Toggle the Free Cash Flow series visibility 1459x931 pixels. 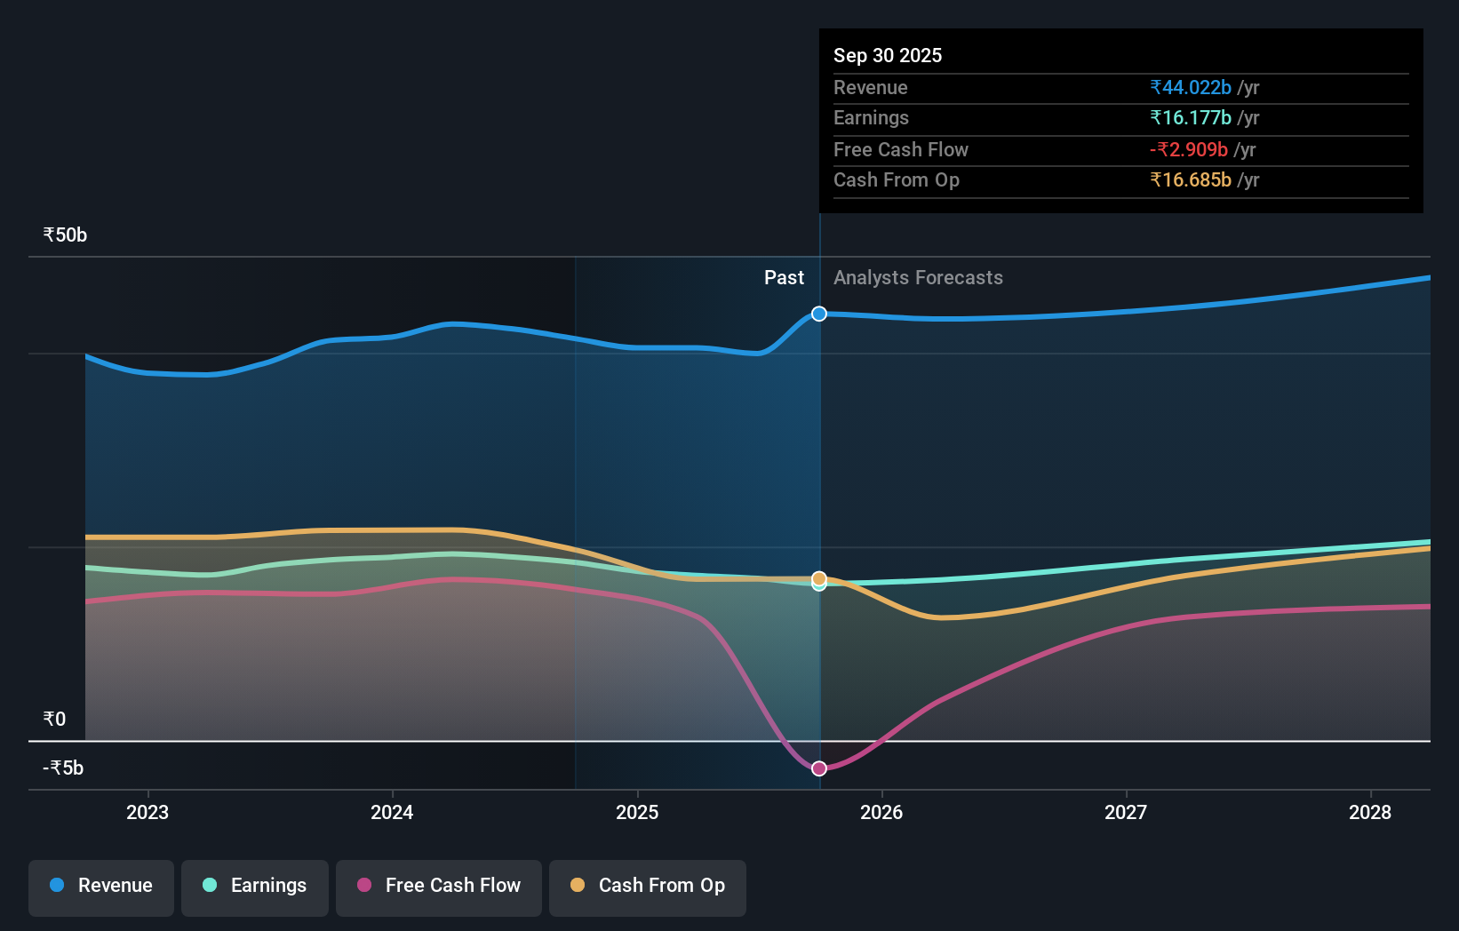tap(438, 887)
